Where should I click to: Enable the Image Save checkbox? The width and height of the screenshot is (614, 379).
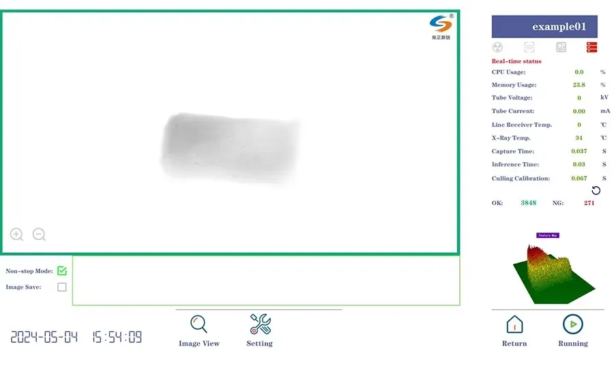coord(62,287)
